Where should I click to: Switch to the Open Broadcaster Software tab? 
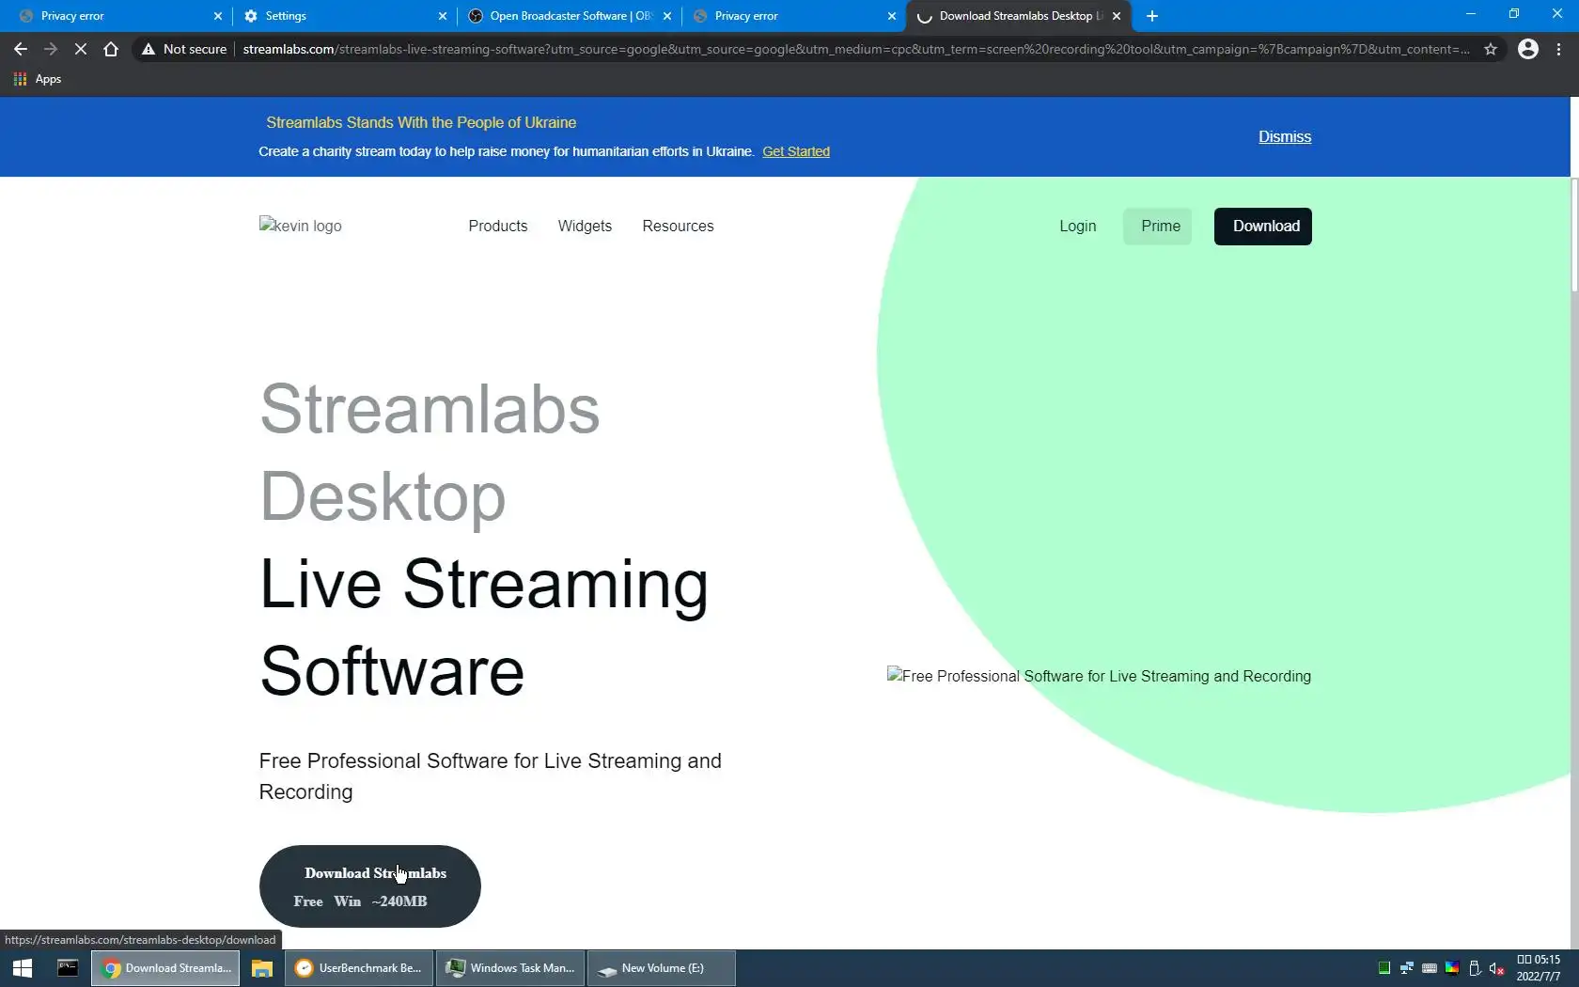coord(569,16)
